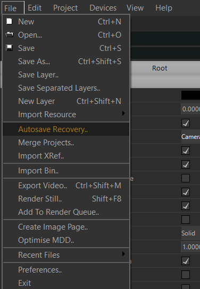Toggle checkbox directly below the Camera dropdown

186,151
